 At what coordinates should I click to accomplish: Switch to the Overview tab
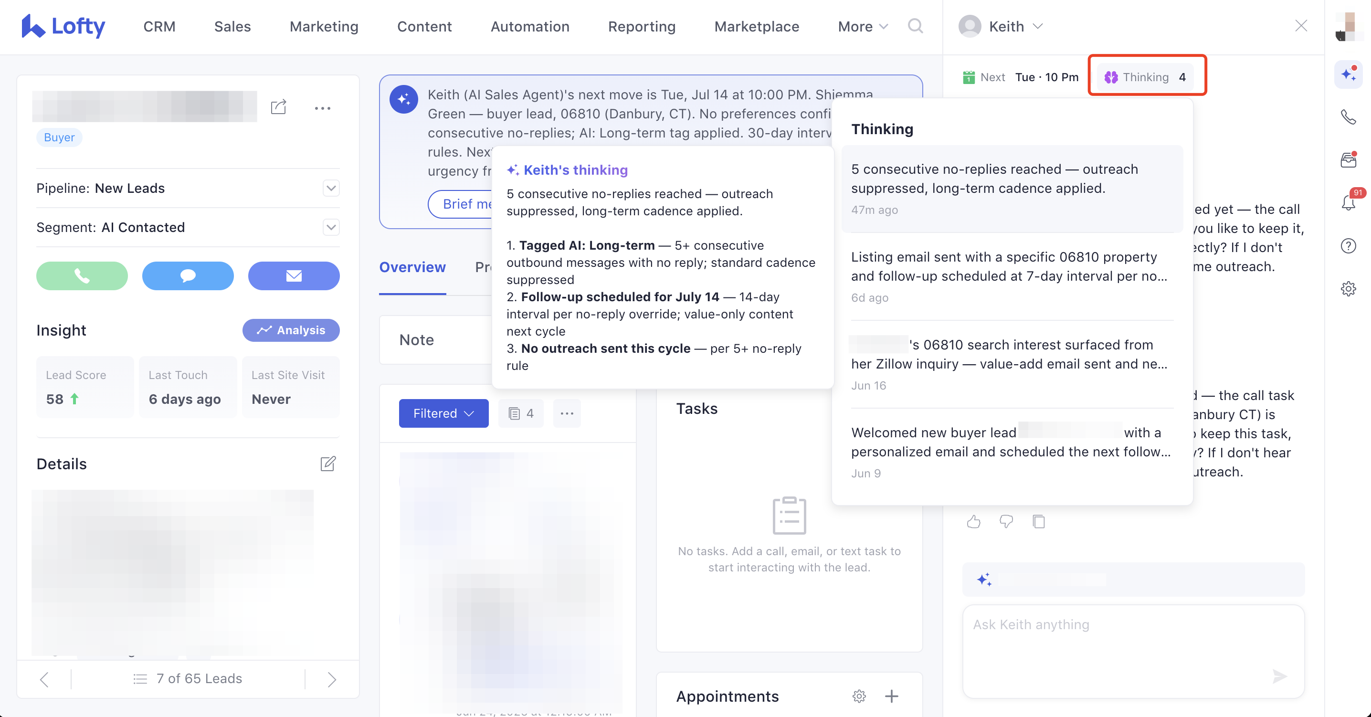click(x=412, y=267)
